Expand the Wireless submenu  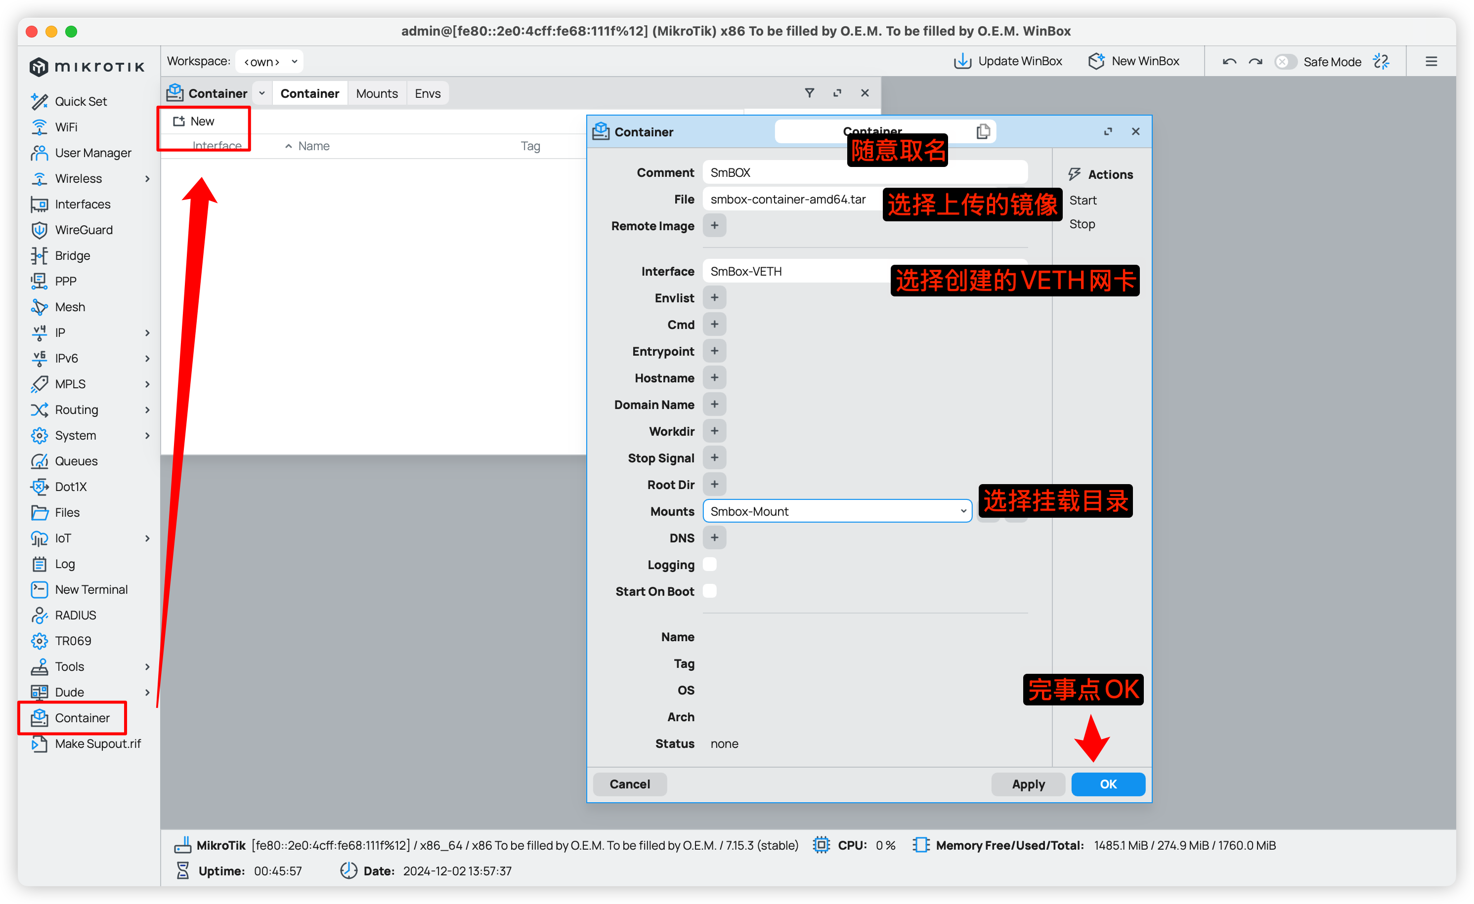147,179
